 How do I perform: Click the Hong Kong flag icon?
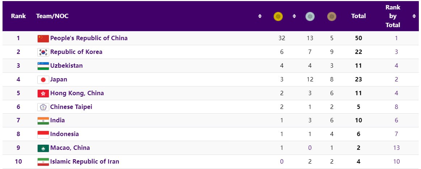(x=43, y=93)
